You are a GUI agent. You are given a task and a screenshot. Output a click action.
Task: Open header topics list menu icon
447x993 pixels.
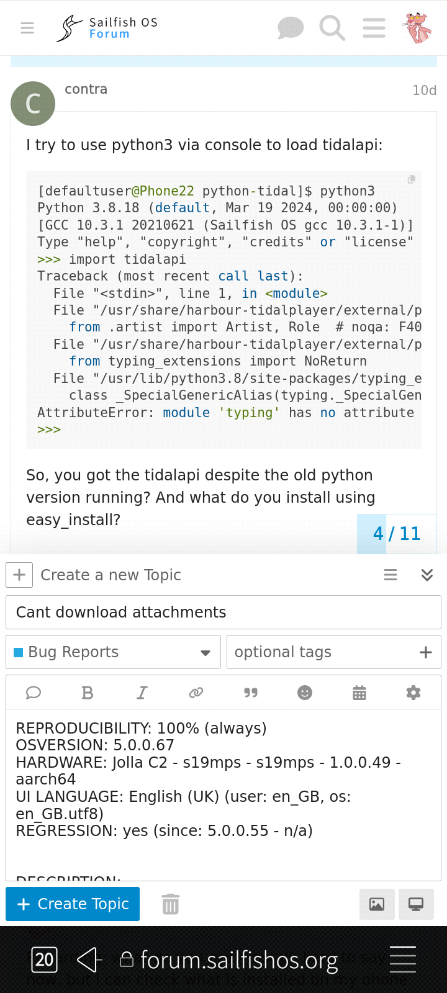374,28
